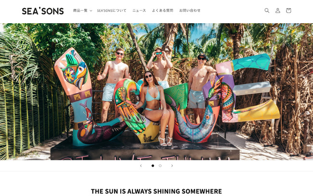Select the second slideshow dot
The height and width of the screenshot is (196, 313).
pyautogui.click(x=160, y=166)
